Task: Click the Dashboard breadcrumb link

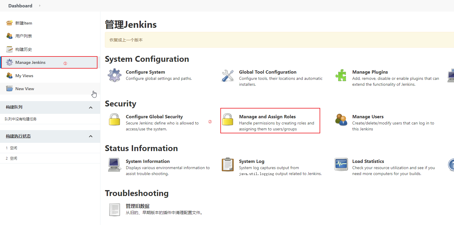Action: pyautogui.click(x=20, y=6)
